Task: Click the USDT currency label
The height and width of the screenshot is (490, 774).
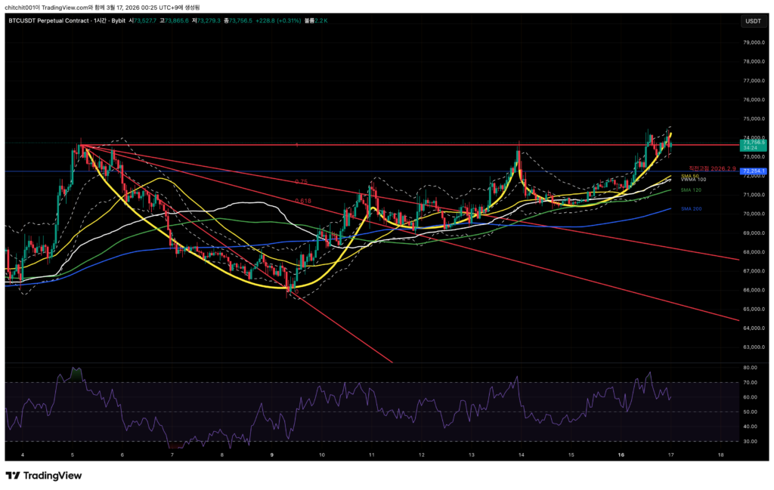Action: (753, 21)
